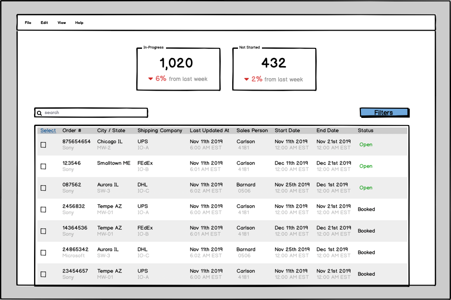Click the red down arrow in In-Progress card
Screen dimensions: 451x300
tap(150, 79)
